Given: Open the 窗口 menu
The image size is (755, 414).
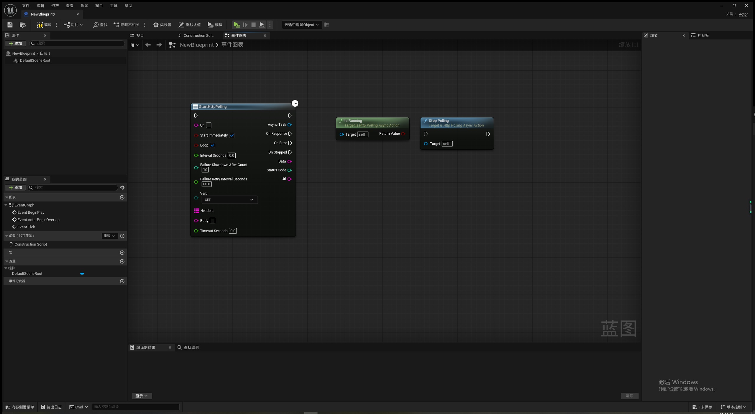Looking at the screenshot, I should [99, 6].
